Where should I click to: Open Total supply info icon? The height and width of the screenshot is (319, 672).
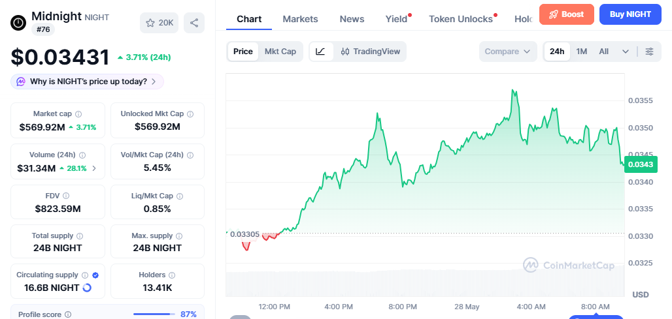pyautogui.click(x=80, y=236)
